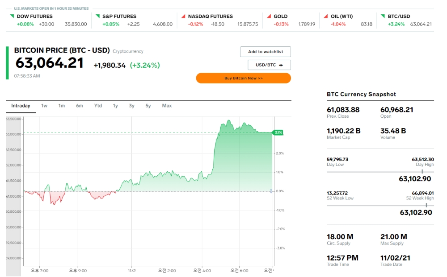Click the swap arrows icon in USD/BTC button

tap(281, 65)
